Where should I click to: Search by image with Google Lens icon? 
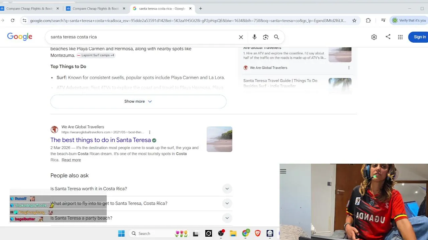click(x=265, y=37)
